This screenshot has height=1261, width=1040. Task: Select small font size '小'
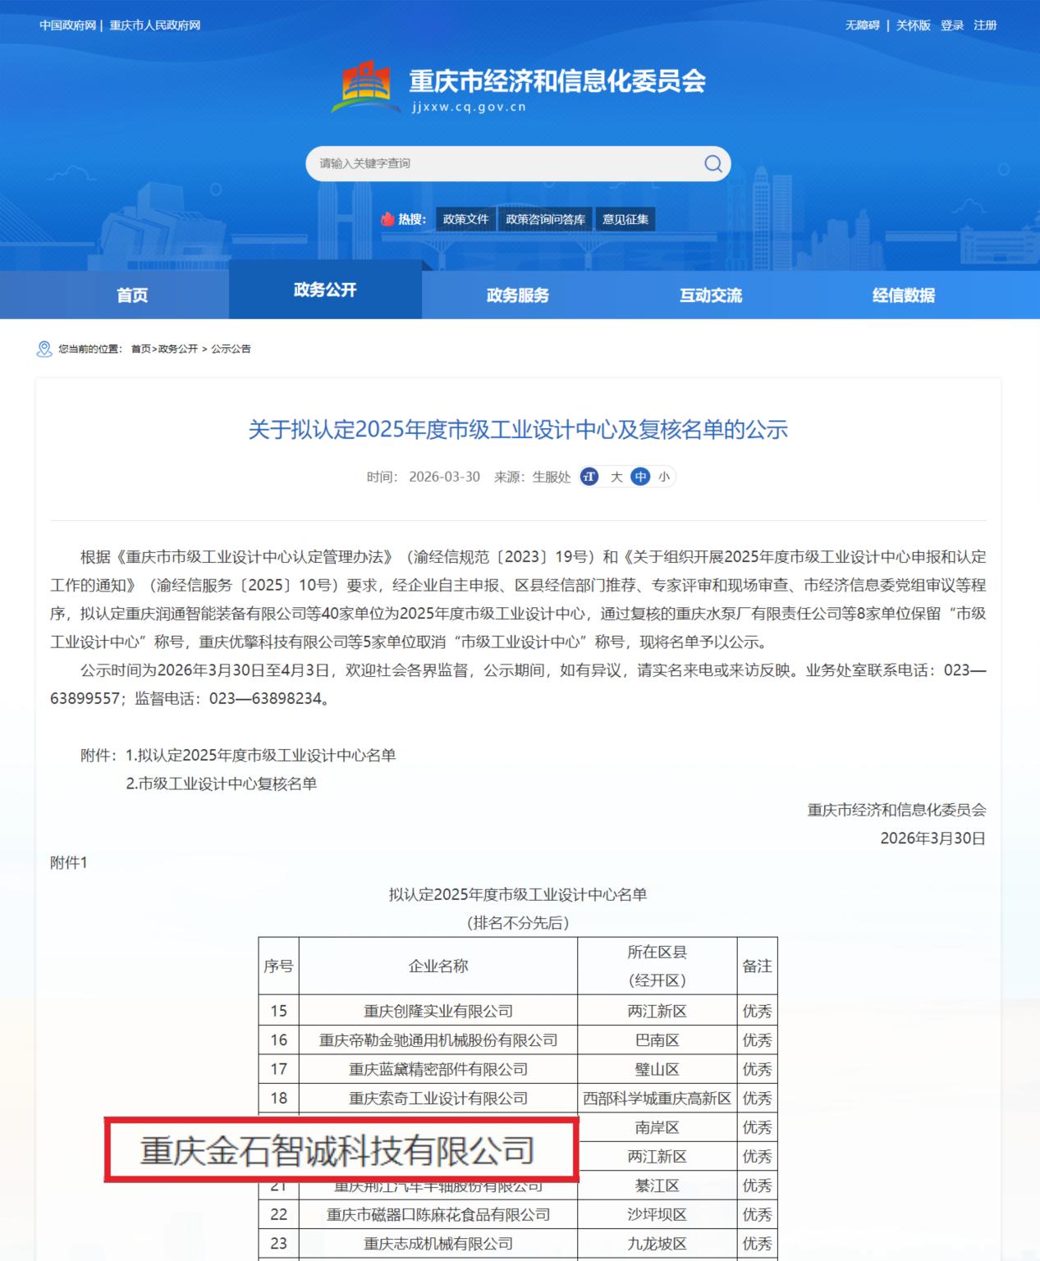663,477
